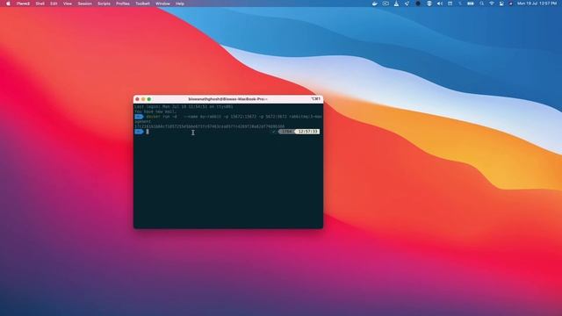Close the iTerm2 terminal window

pyautogui.click(x=137, y=99)
